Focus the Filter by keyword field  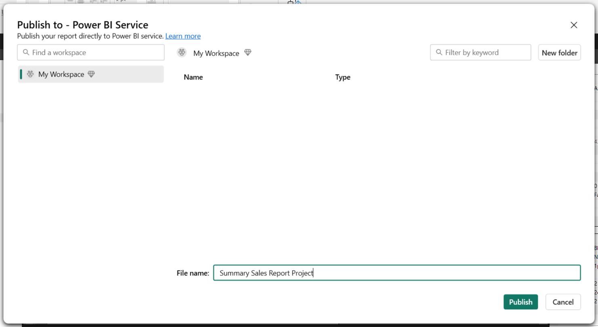click(x=480, y=52)
